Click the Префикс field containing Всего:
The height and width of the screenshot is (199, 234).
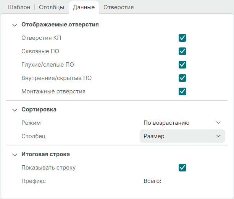182,181
